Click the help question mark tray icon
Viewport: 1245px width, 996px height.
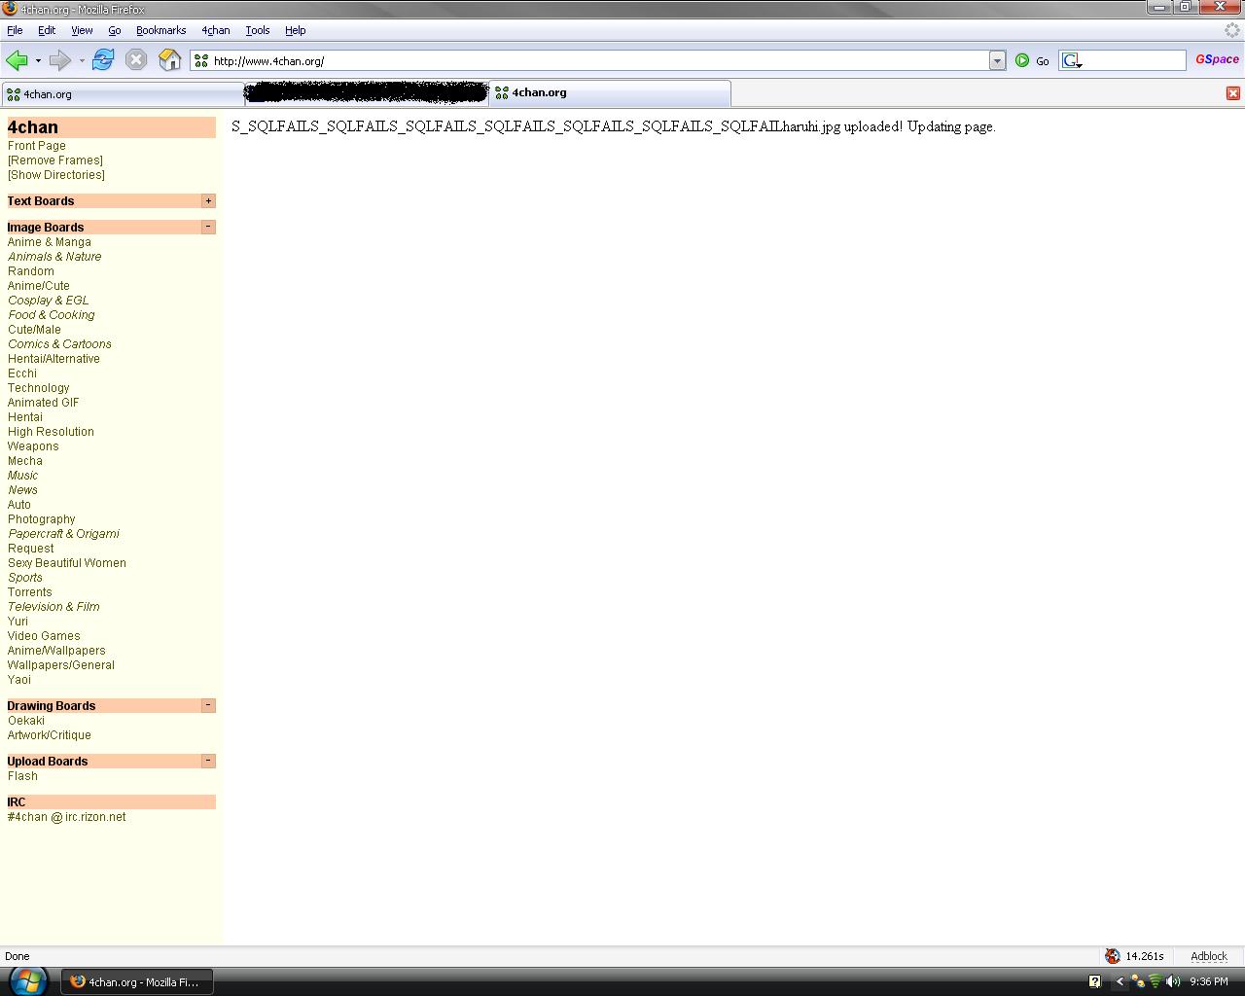coord(1094,981)
